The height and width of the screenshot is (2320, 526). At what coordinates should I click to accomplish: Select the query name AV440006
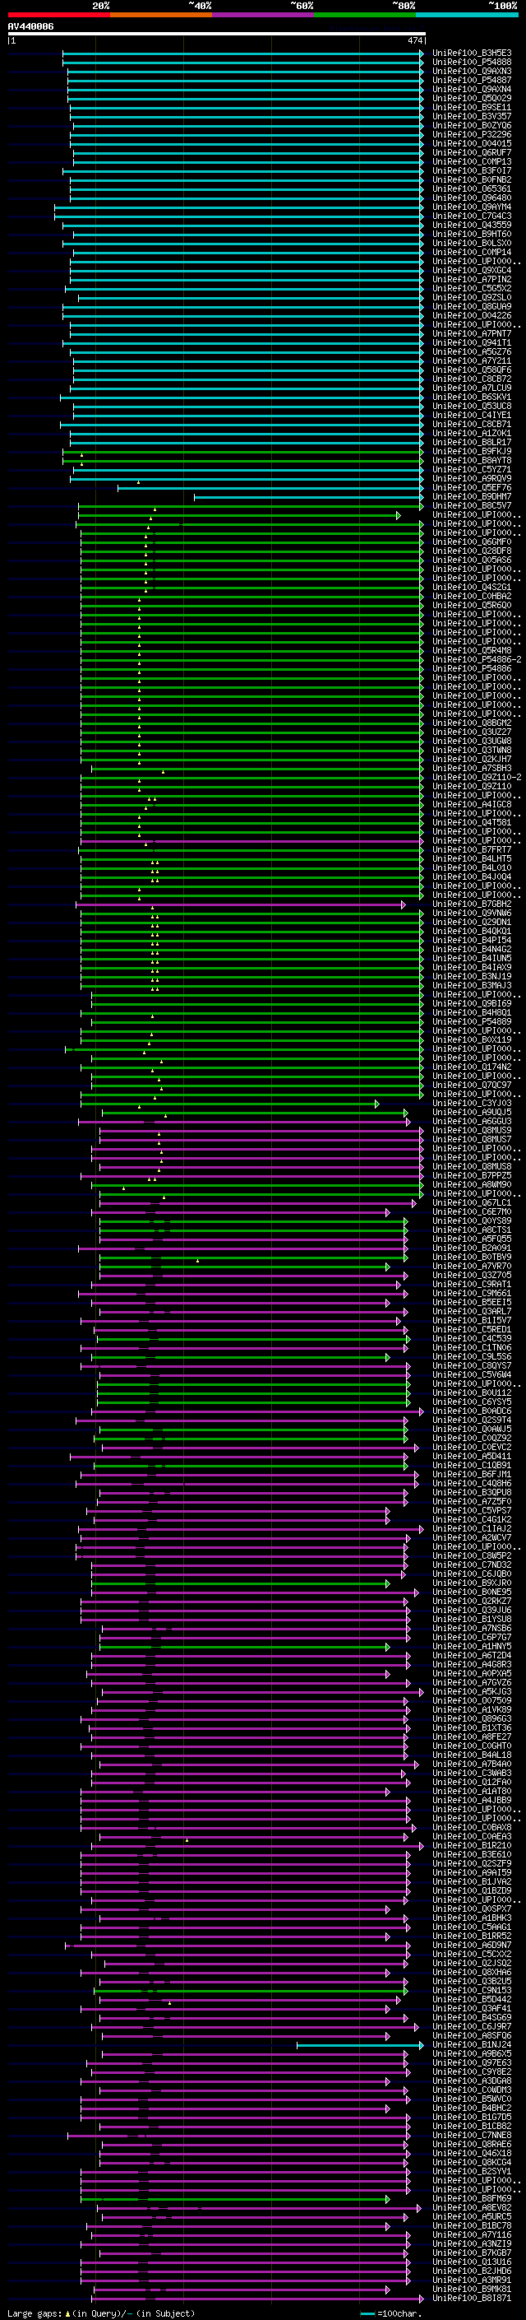[30, 26]
